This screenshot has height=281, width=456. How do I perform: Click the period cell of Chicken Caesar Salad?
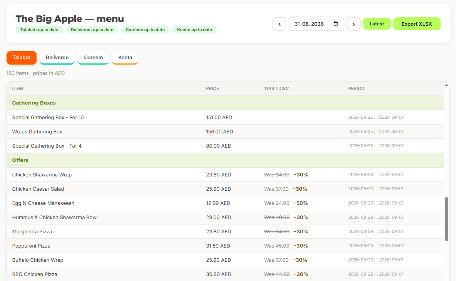(x=376, y=189)
